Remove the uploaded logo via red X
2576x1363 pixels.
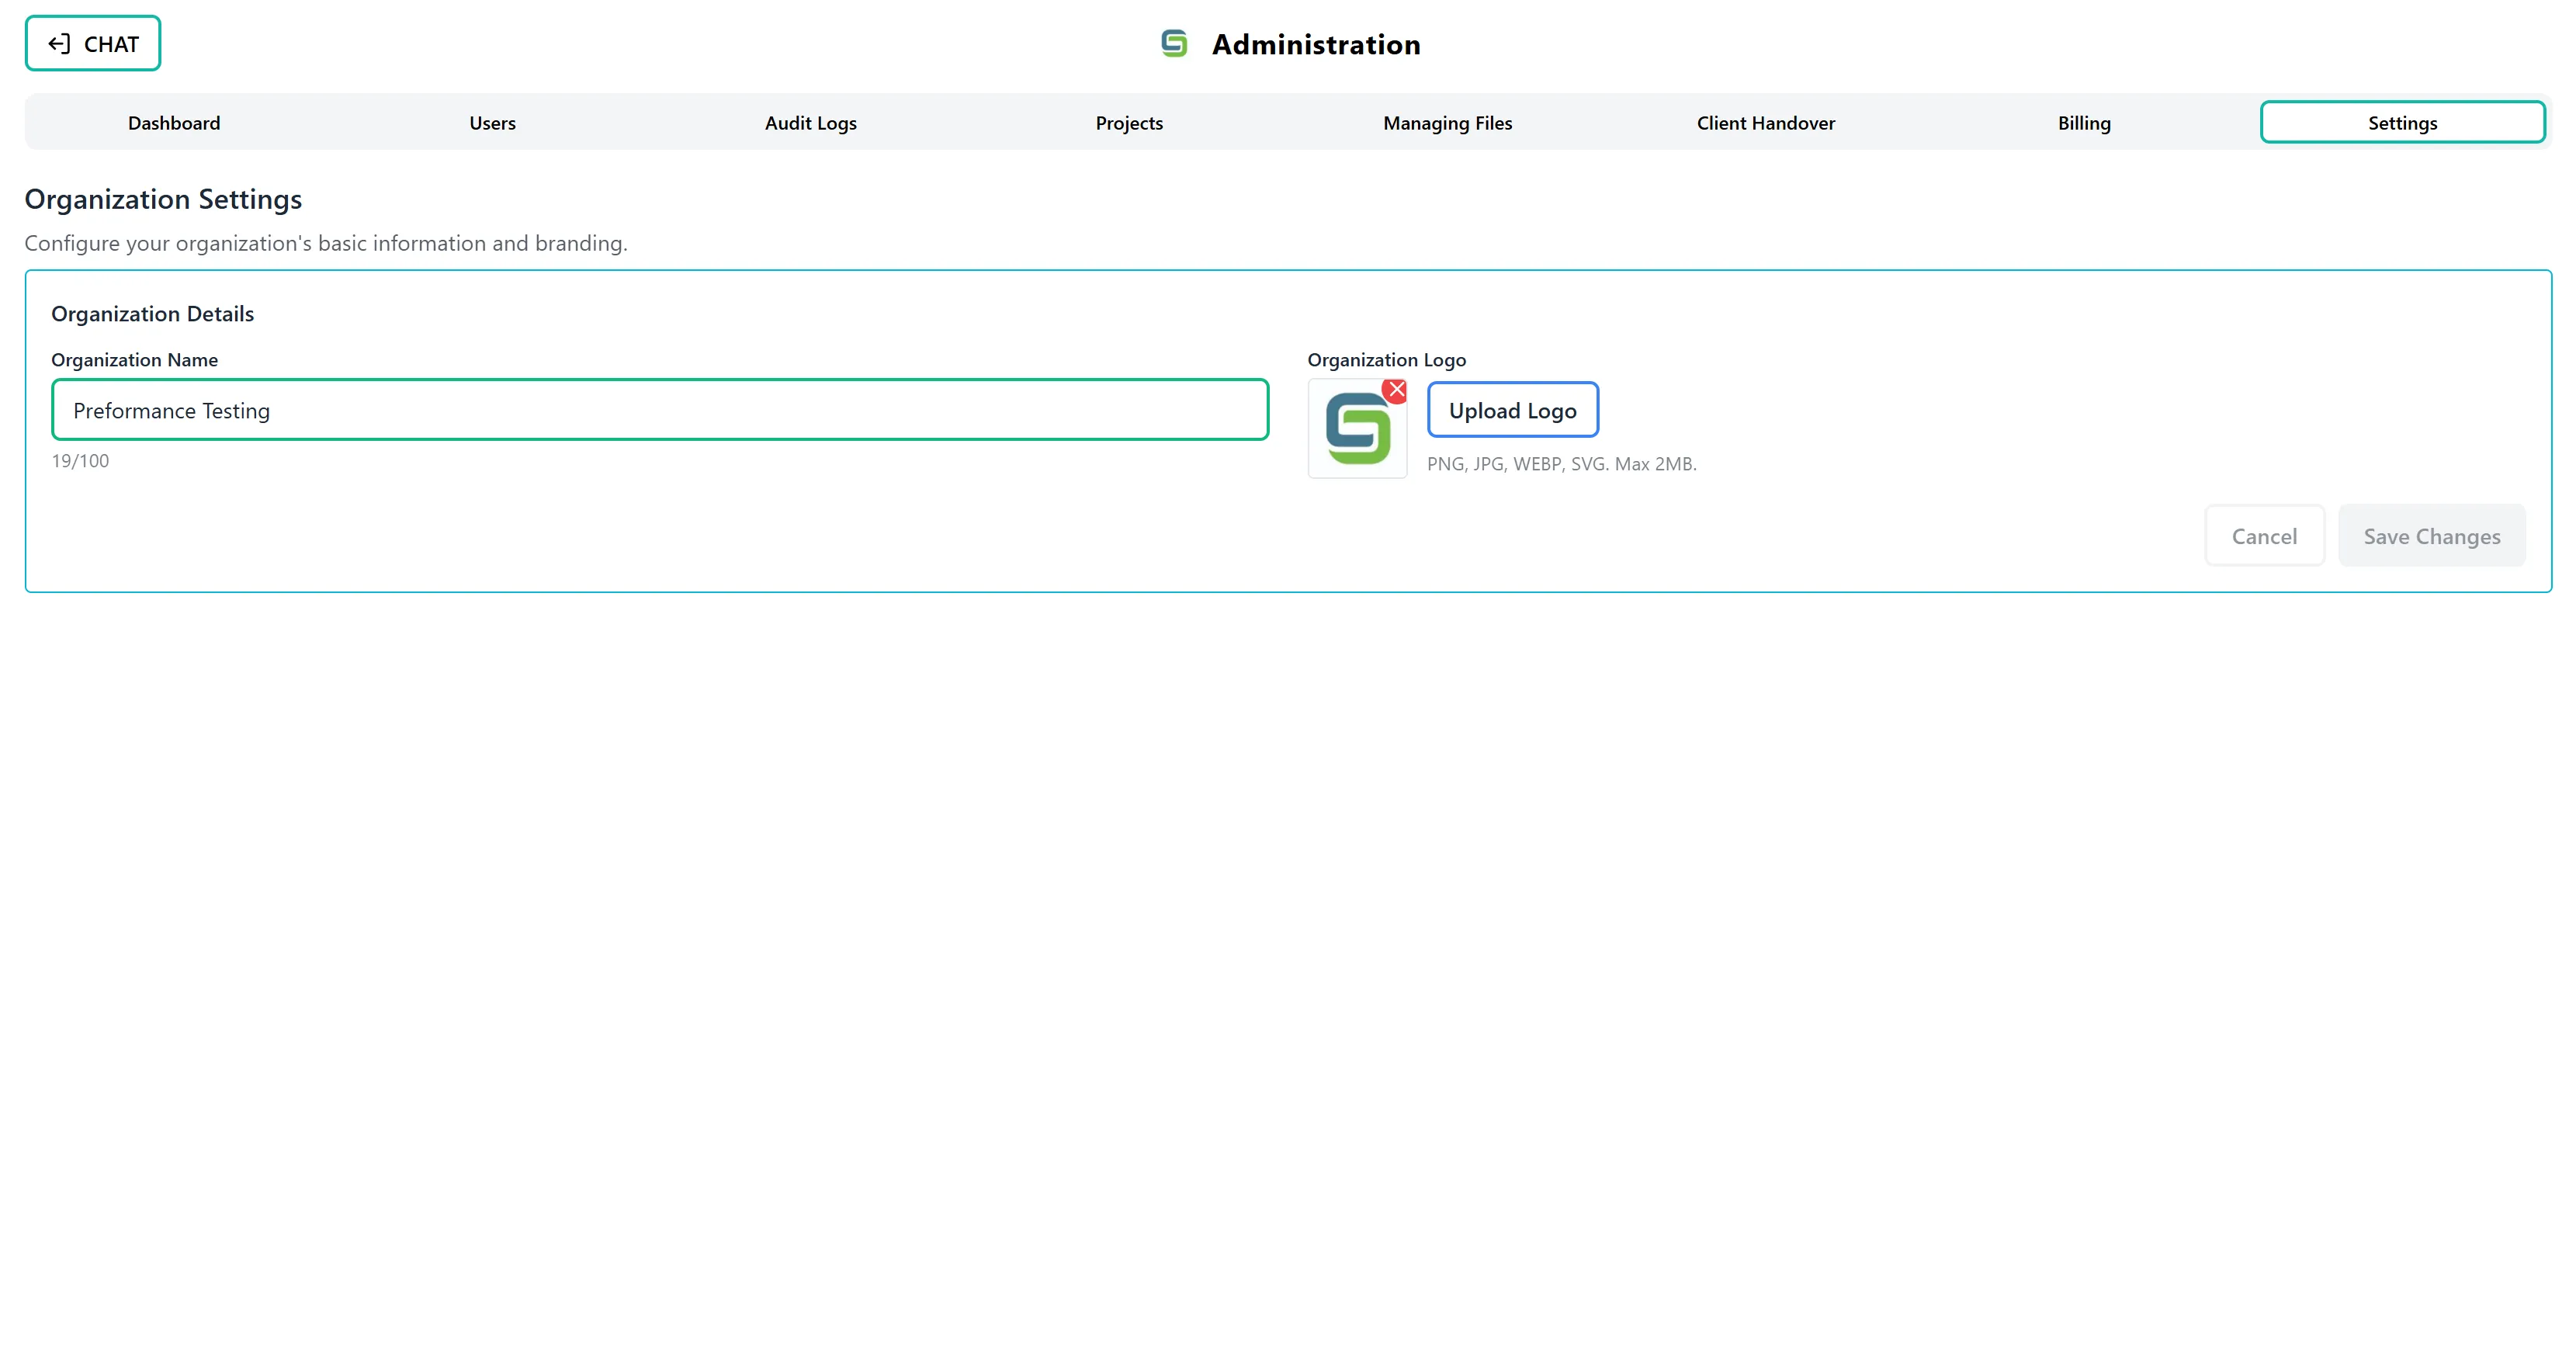click(x=1395, y=391)
